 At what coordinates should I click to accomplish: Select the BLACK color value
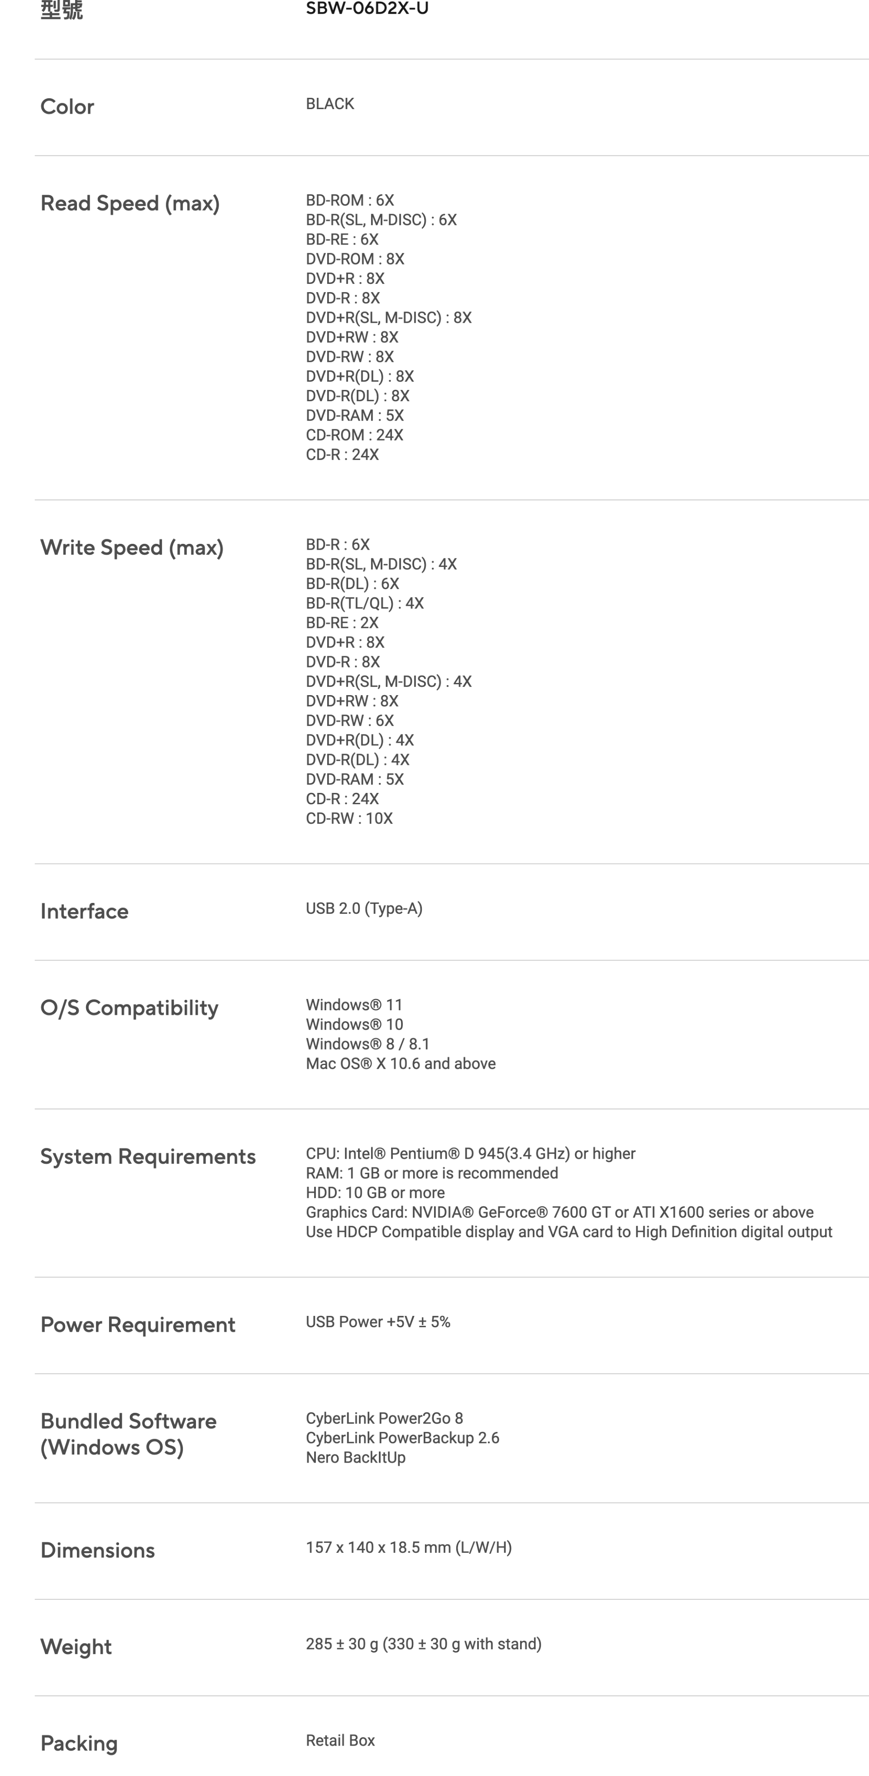(x=329, y=104)
